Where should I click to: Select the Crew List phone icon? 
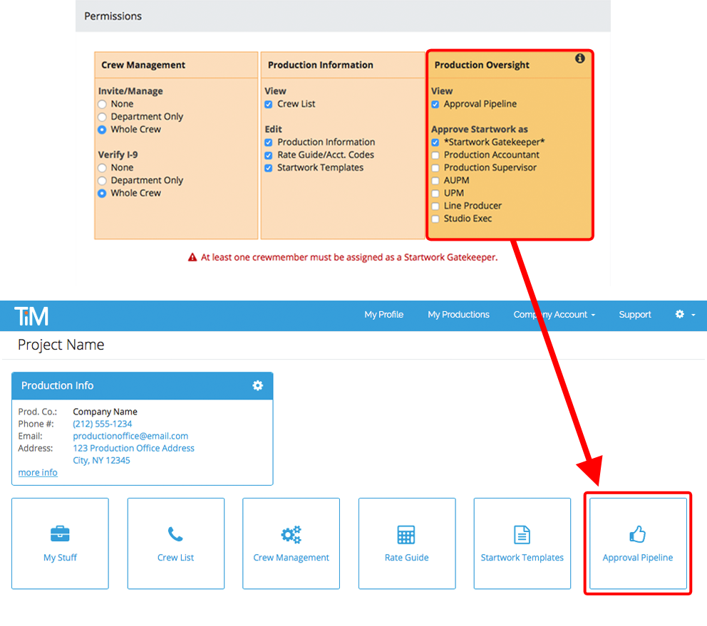tap(175, 533)
